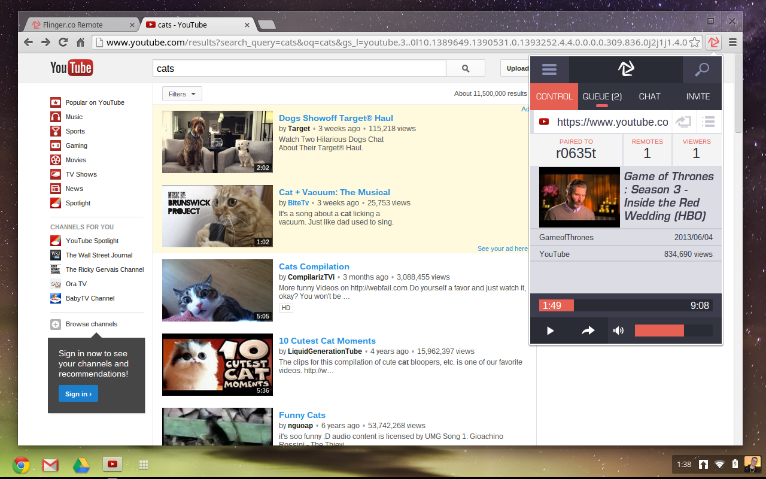Seek in the video progress bar

626,305
